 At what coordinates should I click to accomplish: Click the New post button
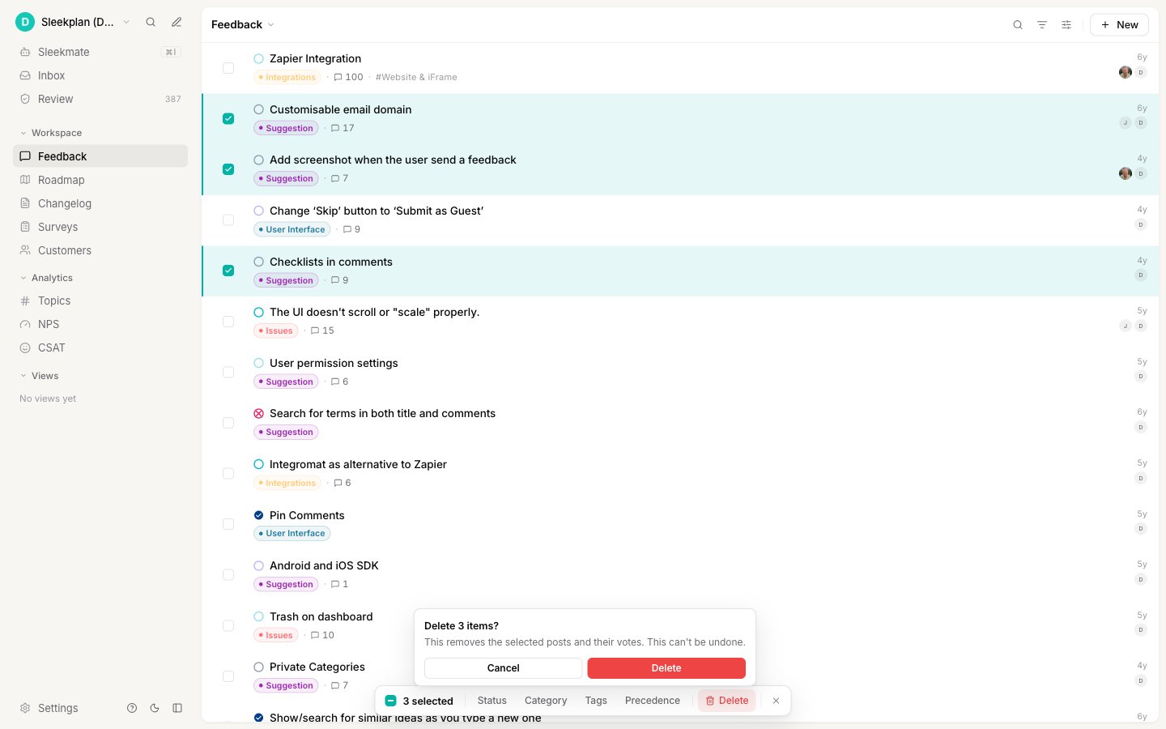tap(1119, 25)
